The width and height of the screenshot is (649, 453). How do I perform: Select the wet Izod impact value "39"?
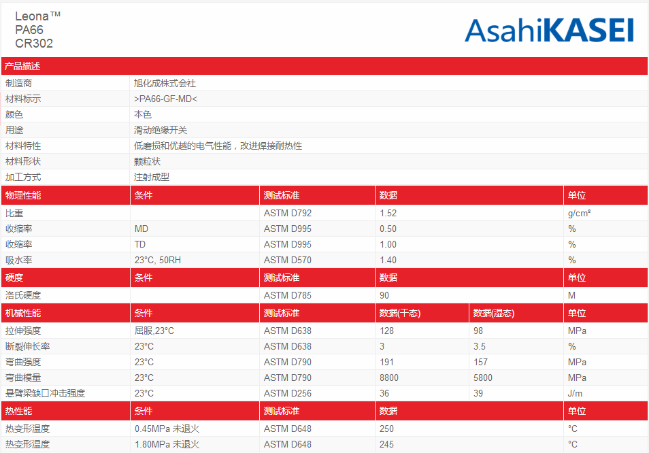point(478,393)
